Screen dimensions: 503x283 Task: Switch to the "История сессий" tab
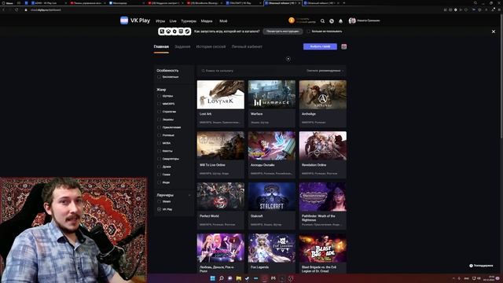tap(211, 46)
